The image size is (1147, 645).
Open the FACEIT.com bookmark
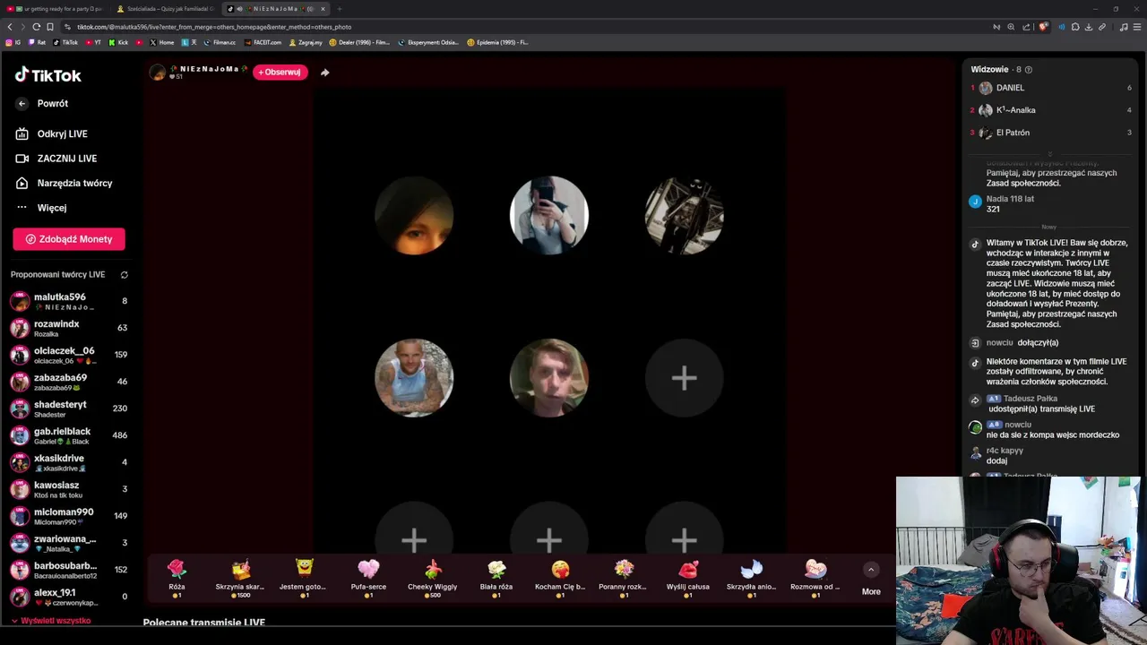(x=263, y=42)
